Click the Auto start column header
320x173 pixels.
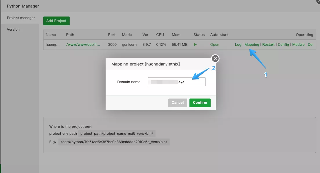pyautogui.click(x=219, y=34)
